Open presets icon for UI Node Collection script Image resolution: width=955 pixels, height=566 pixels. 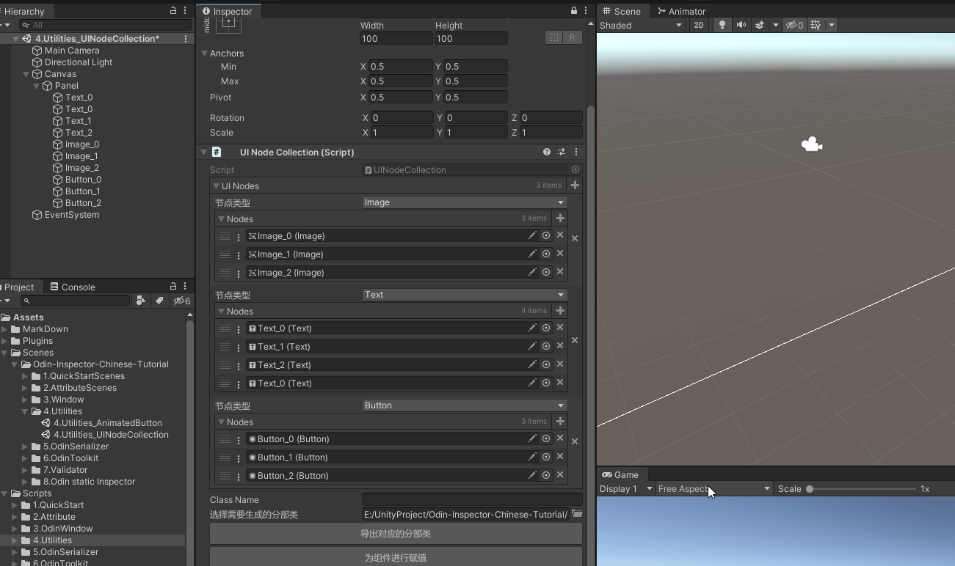pos(562,152)
